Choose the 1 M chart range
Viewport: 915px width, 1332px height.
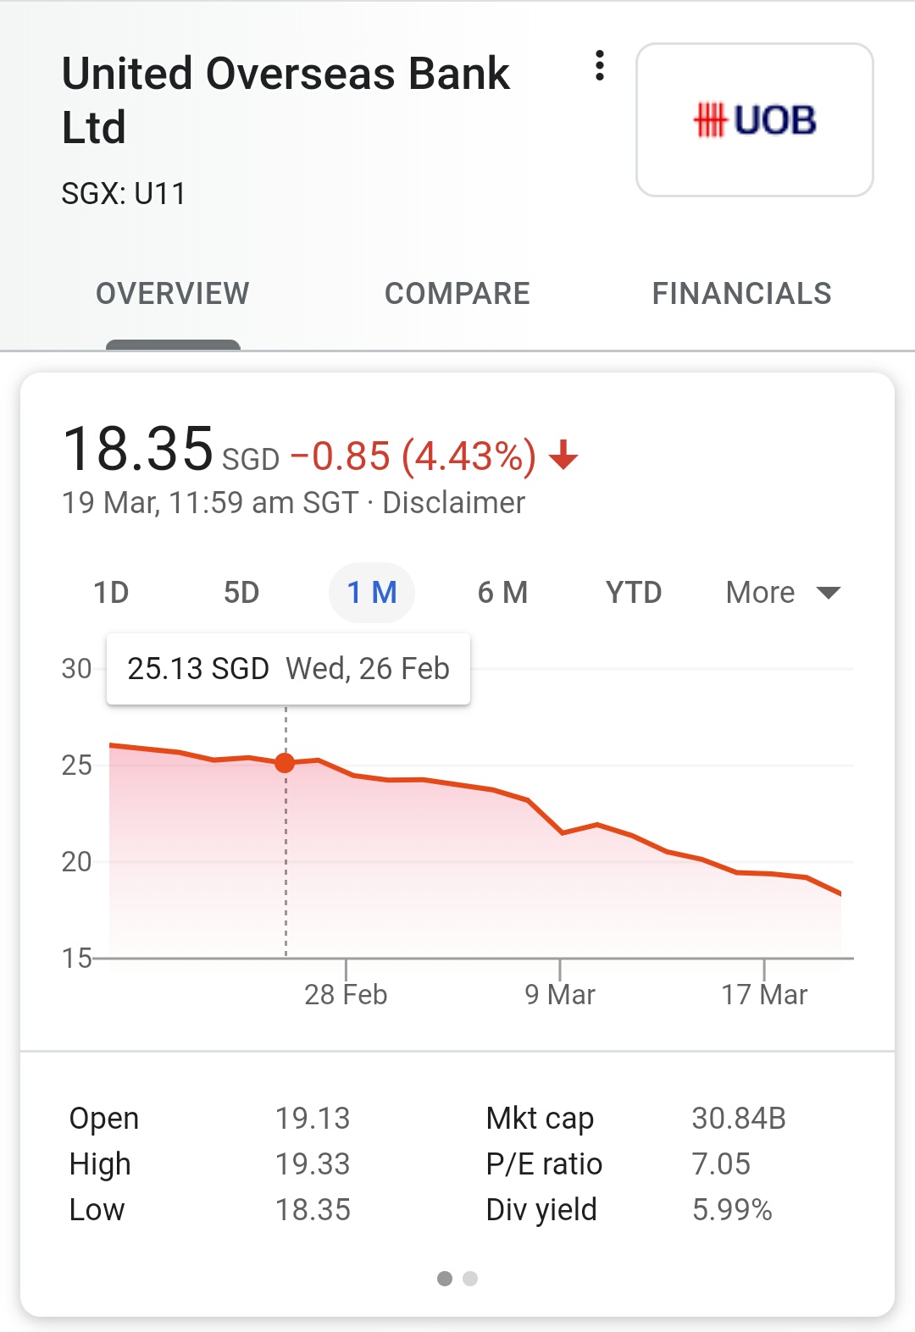[x=372, y=593]
